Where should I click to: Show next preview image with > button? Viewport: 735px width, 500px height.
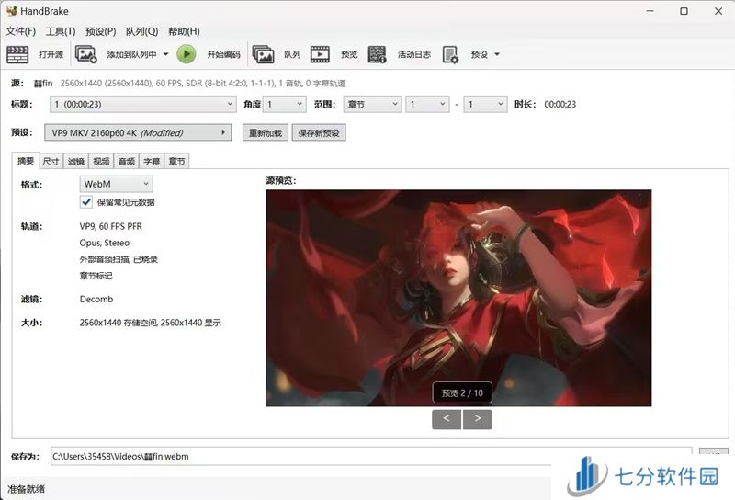(x=477, y=419)
